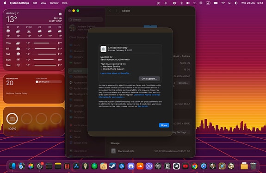The height and width of the screenshot is (173, 266).
Task: Open Learn about Apple's coverage information link
Action: [129, 96]
